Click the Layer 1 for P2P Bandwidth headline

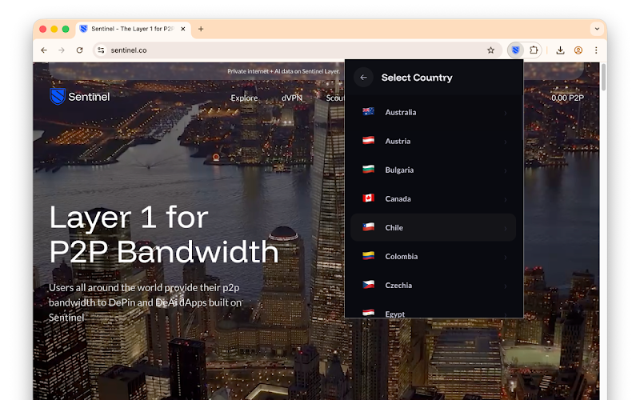coord(164,234)
